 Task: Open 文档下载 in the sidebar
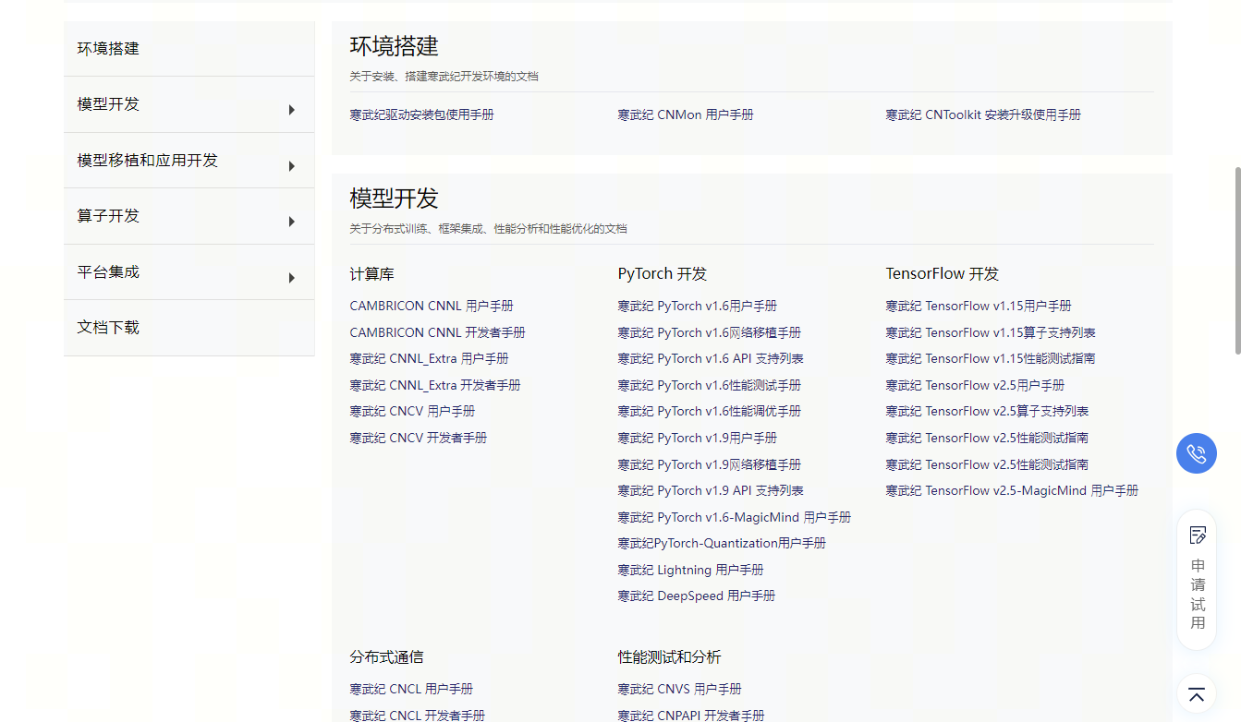pos(108,328)
